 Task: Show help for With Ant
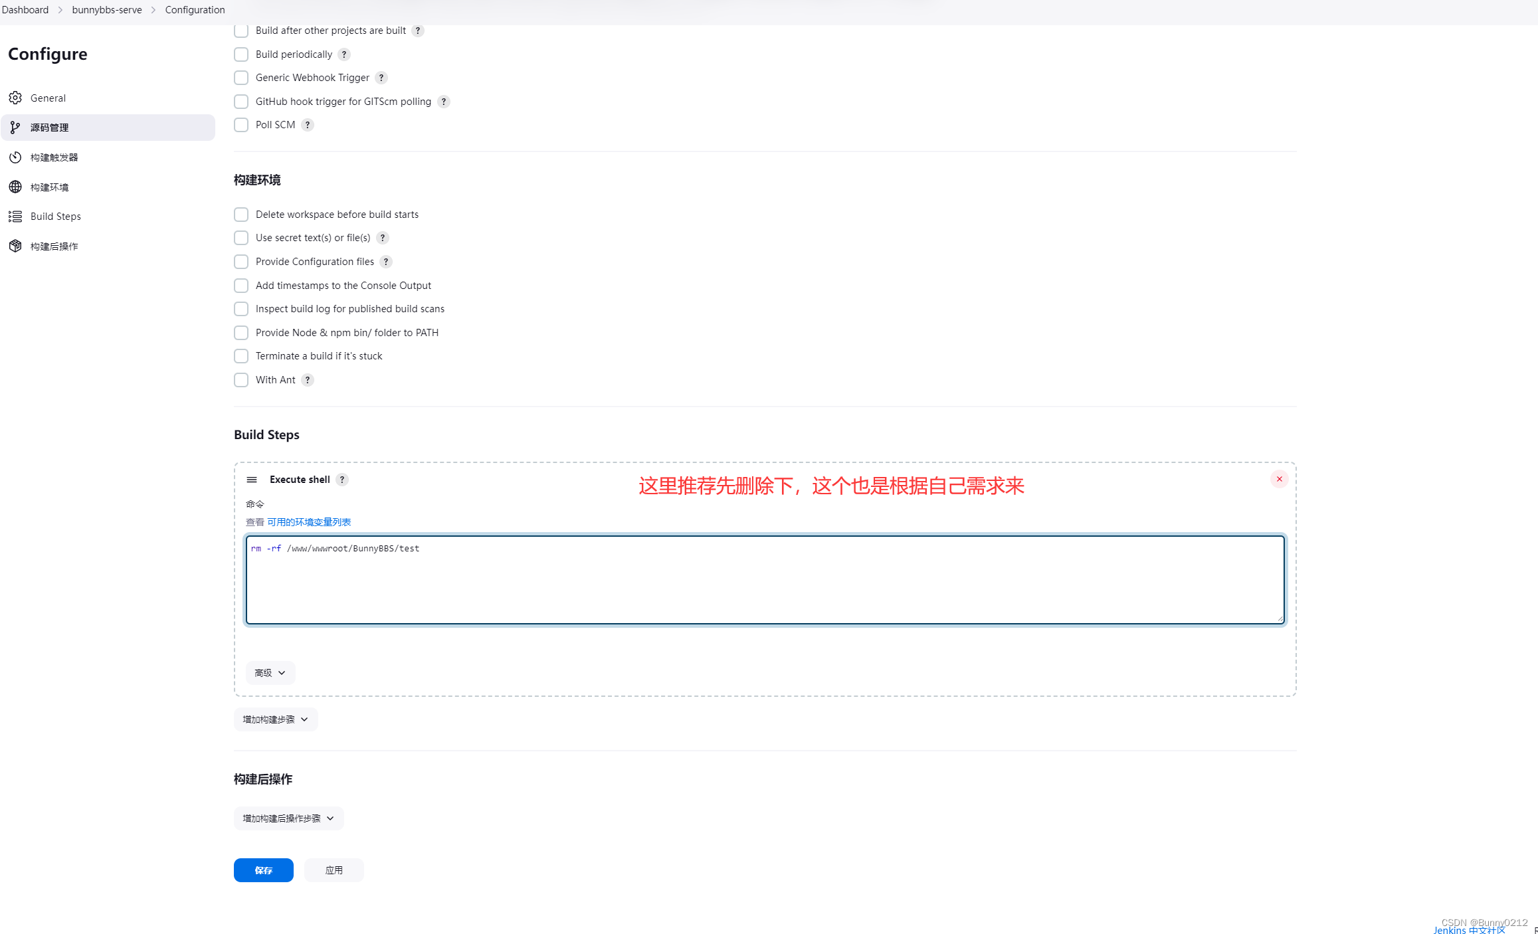308,380
